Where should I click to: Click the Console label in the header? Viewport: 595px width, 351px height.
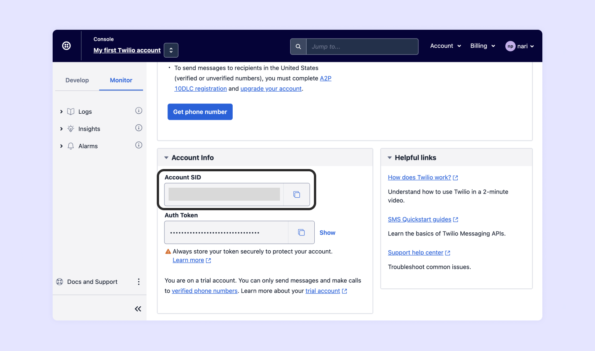(104, 39)
